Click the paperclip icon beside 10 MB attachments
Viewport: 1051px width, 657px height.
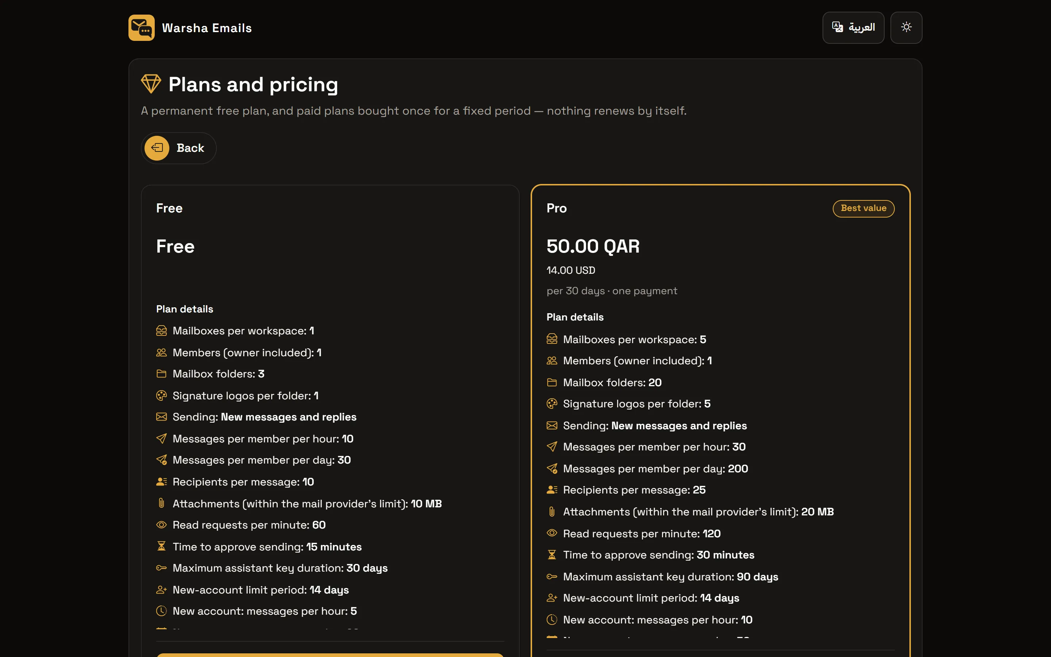(x=161, y=503)
